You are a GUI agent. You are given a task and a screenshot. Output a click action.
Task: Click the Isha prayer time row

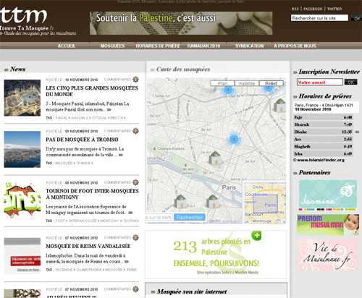324,153
